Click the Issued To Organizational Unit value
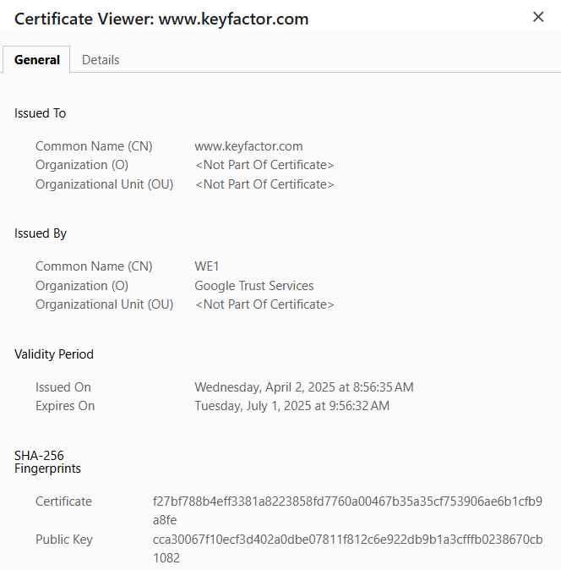This screenshot has width=561, height=570. (264, 184)
